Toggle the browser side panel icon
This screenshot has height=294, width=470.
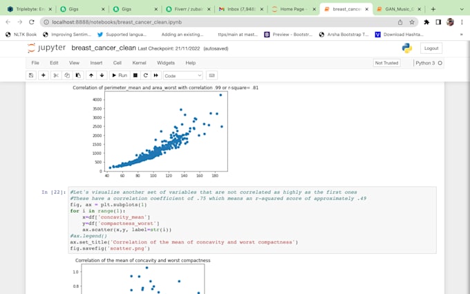tap(438, 22)
